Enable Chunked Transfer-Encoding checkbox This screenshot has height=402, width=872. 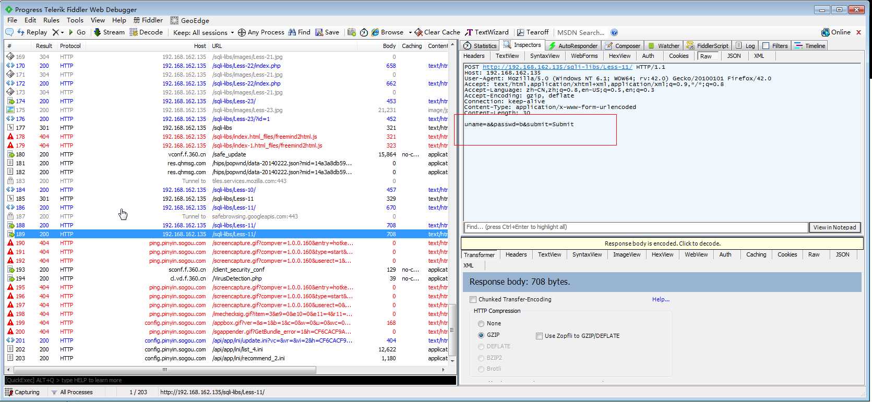click(473, 299)
